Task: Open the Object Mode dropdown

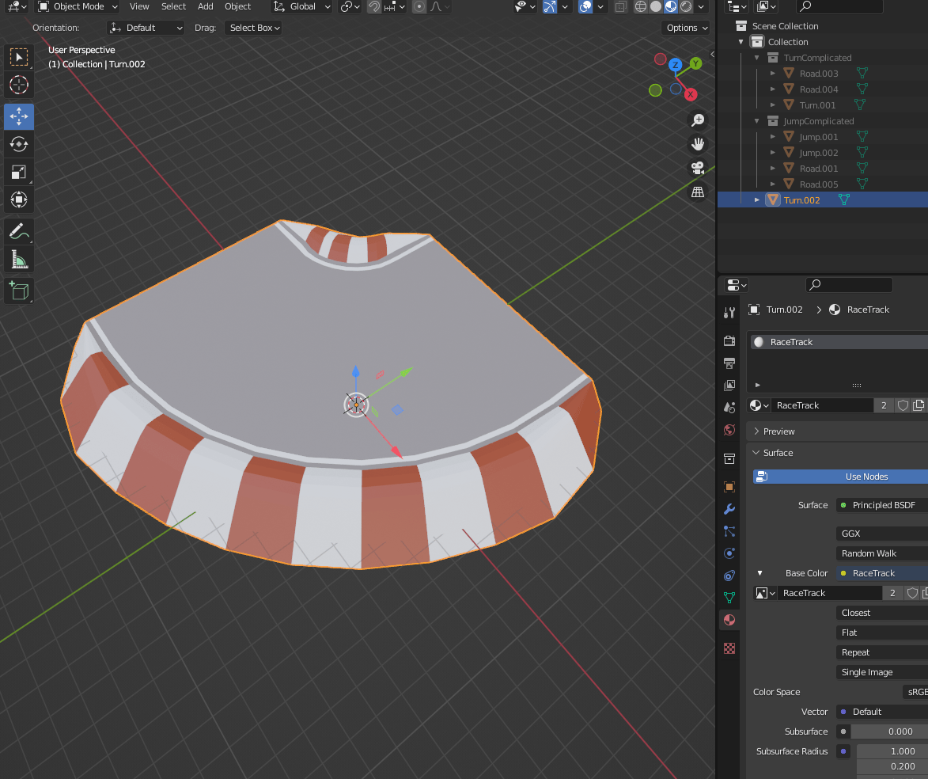Action: pyautogui.click(x=77, y=7)
